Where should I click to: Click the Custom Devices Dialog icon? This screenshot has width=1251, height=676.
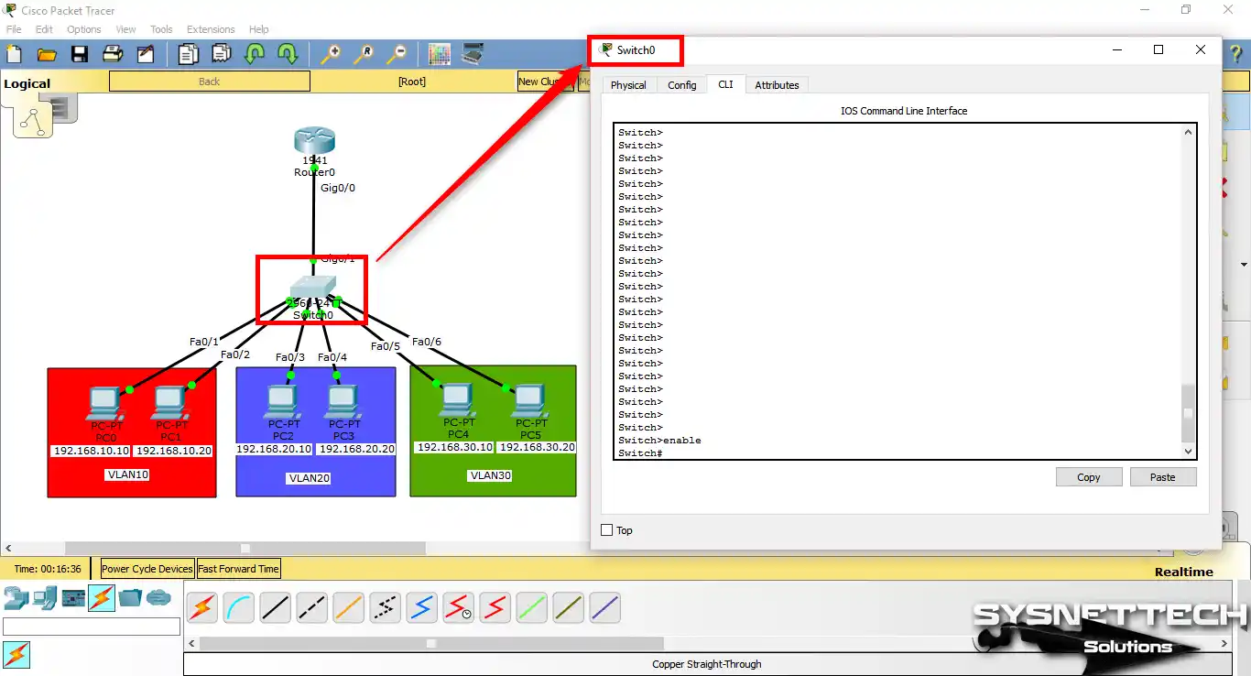click(x=473, y=55)
